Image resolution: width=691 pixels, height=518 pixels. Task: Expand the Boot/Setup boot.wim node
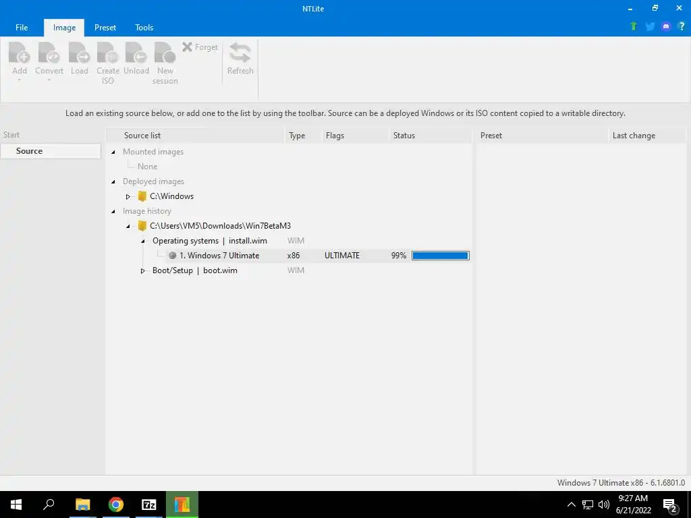click(x=143, y=271)
